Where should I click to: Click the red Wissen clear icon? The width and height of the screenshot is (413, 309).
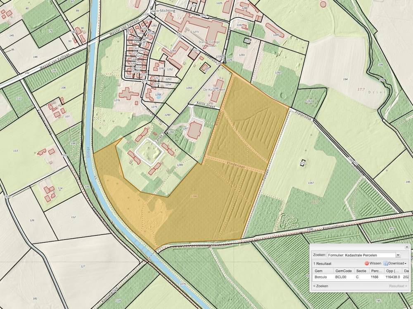366,263
